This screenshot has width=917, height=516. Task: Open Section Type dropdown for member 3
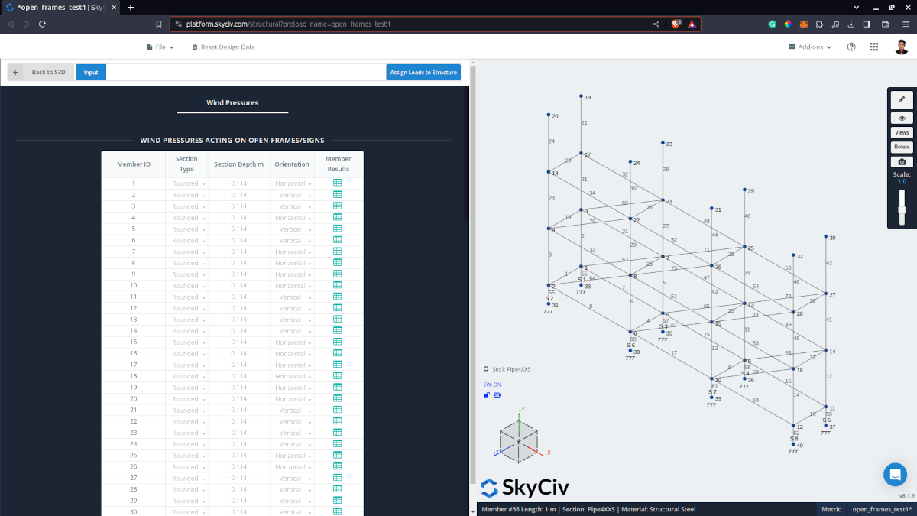[x=187, y=206]
